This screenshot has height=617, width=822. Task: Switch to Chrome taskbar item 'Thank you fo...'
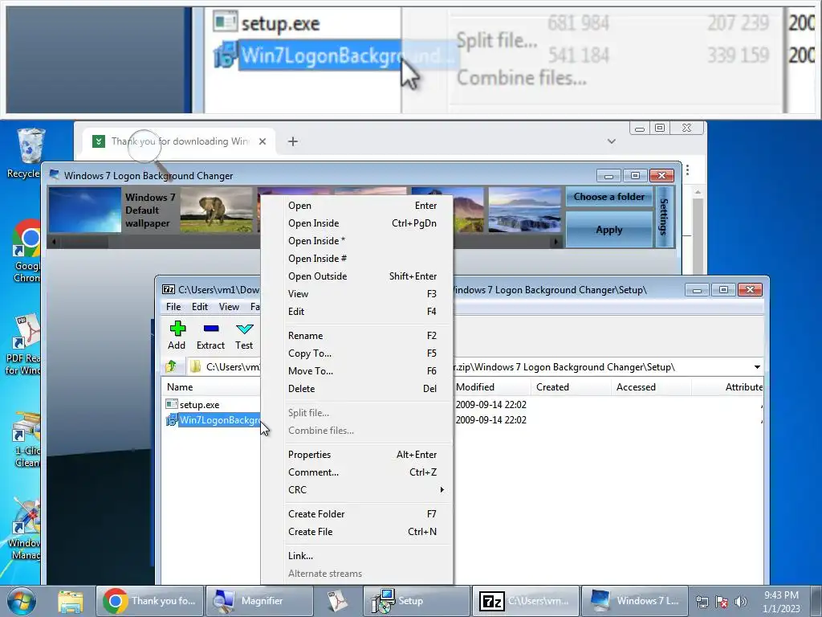150,601
